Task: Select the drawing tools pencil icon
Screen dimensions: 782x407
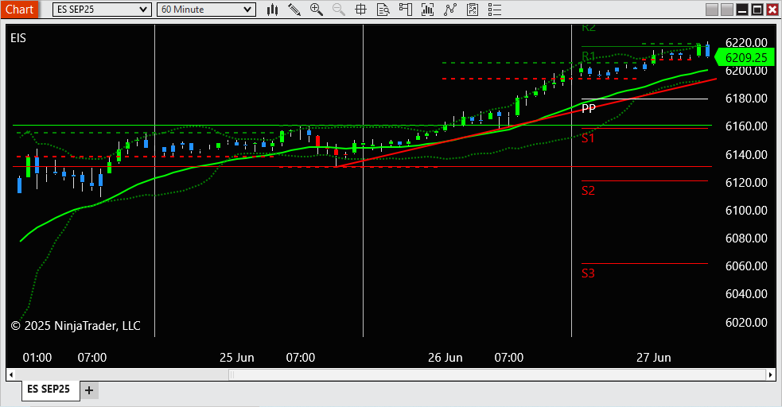Action: [294, 10]
